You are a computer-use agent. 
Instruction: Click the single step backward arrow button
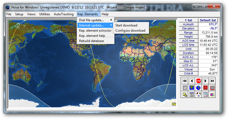point(192,81)
